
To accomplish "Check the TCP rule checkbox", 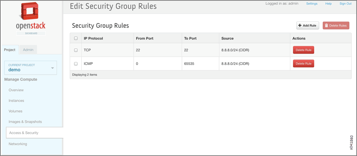I will (76, 50).
